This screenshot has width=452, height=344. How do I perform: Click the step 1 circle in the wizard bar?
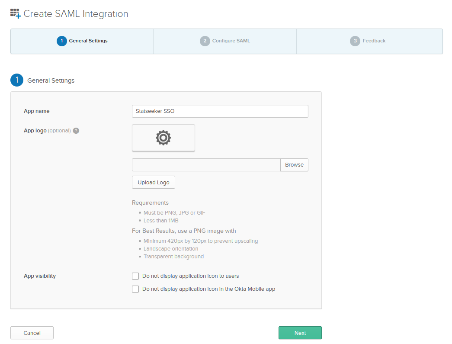62,41
